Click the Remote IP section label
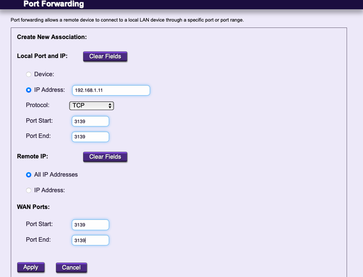The image size is (363, 277). click(x=32, y=157)
